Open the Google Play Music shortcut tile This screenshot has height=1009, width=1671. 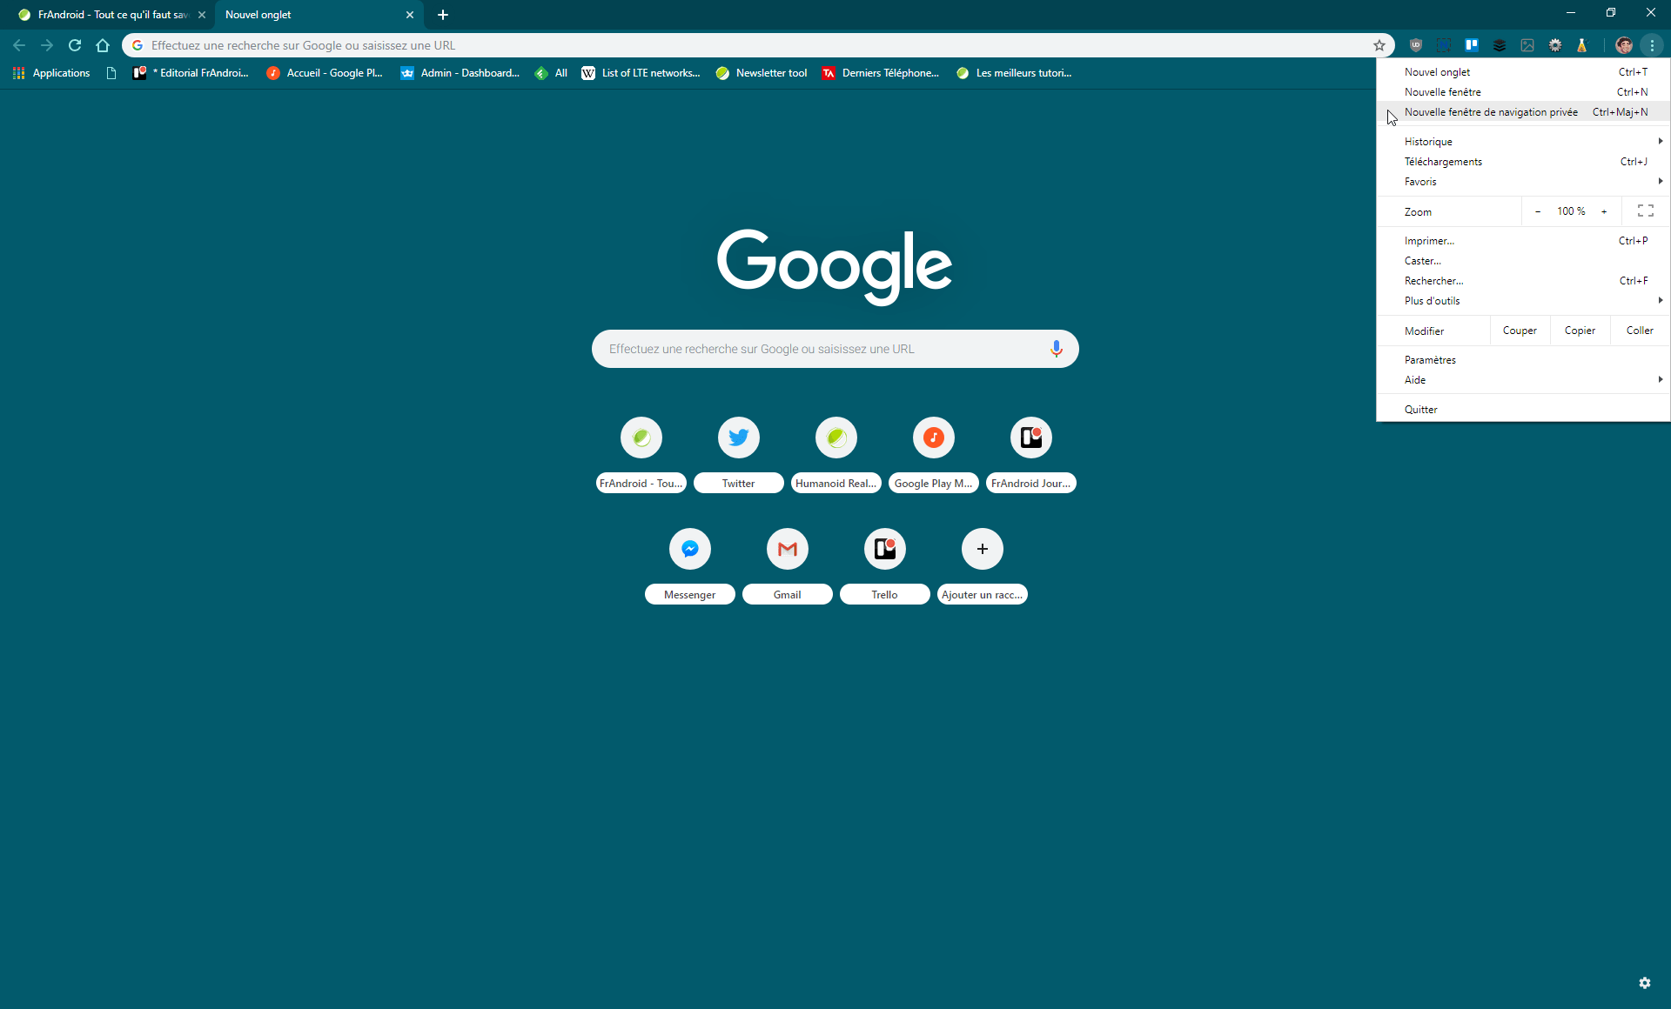[934, 455]
